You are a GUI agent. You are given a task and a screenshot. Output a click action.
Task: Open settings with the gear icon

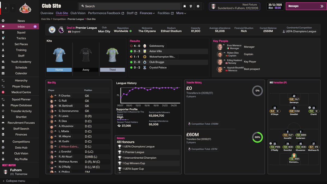pyautogui.click(x=198, y=6)
